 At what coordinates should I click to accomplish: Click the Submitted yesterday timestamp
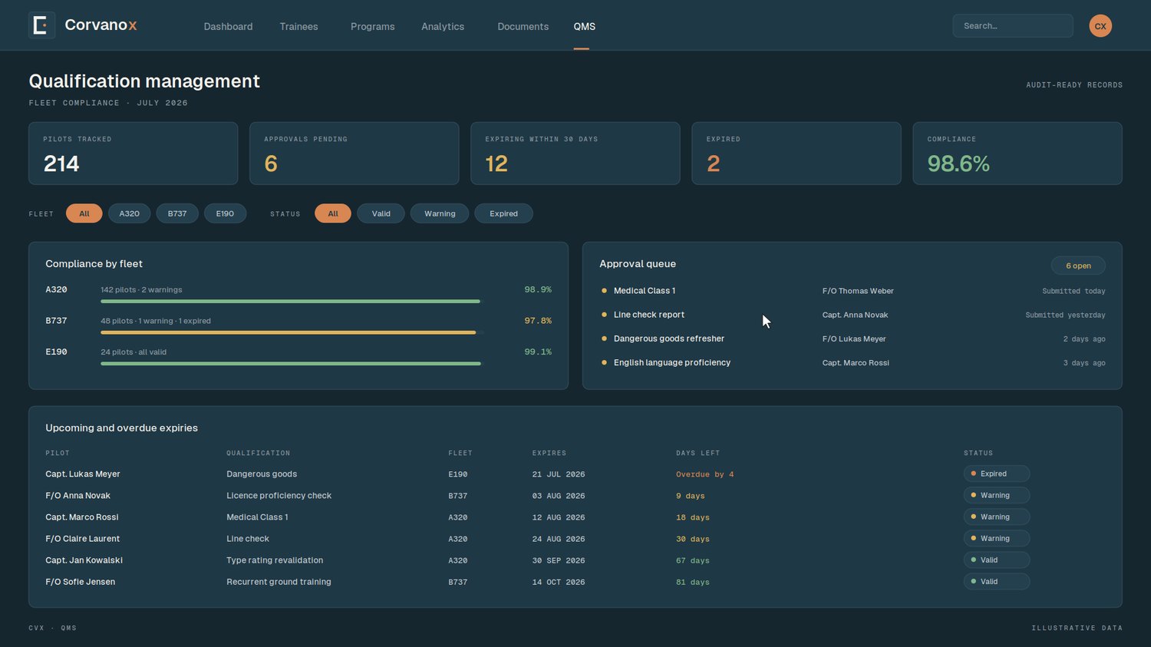(x=1065, y=315)
